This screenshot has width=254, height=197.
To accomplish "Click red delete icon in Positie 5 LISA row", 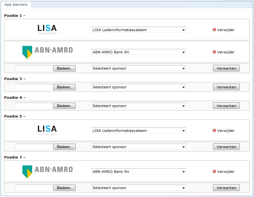I will pyautogui.click(x=214, y=130).
